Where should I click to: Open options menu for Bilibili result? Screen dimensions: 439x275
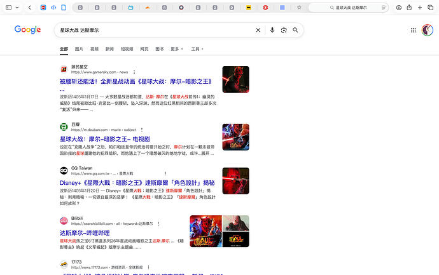[159, 224]
